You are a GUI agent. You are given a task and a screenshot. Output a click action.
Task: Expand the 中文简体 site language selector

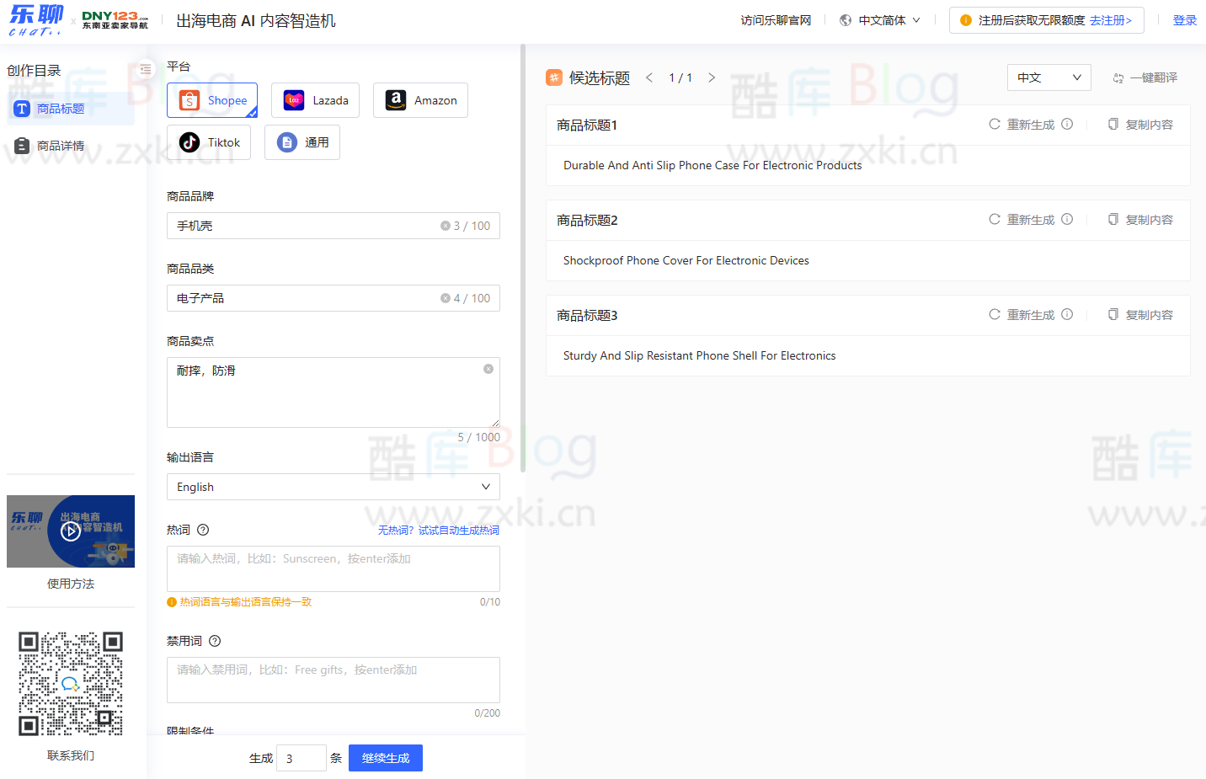(x=880, y=19)
